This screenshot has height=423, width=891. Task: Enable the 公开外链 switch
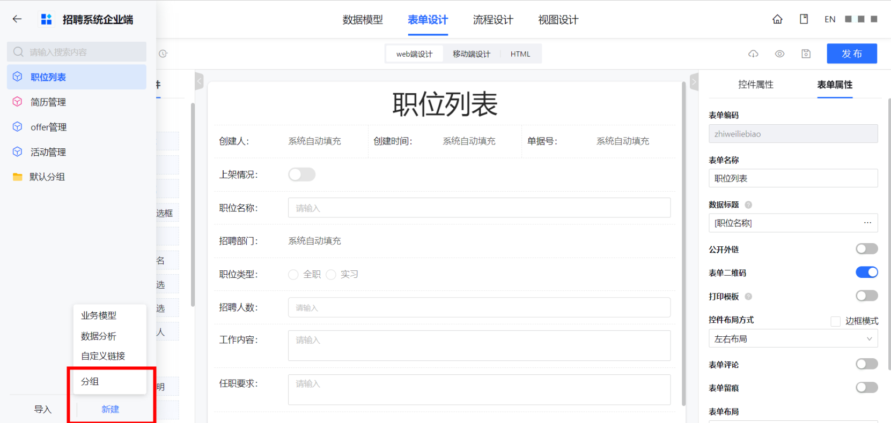pyautogui.click(x=867, y=249)
